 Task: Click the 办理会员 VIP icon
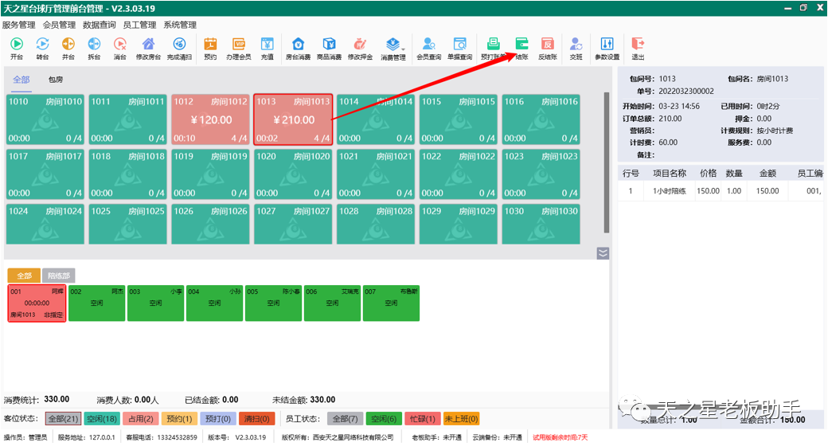239,48
